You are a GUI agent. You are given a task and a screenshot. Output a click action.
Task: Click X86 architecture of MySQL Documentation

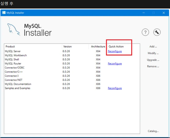tap(98, 84)
